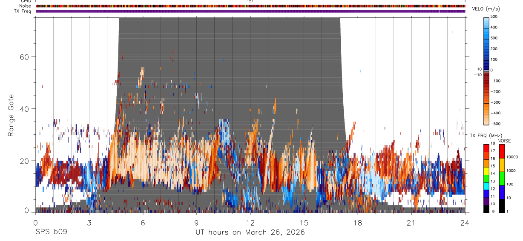Viewport: 523px width, 241px height.
Task: Click the -10 label beside velocity scale
Action: point(477,74)
